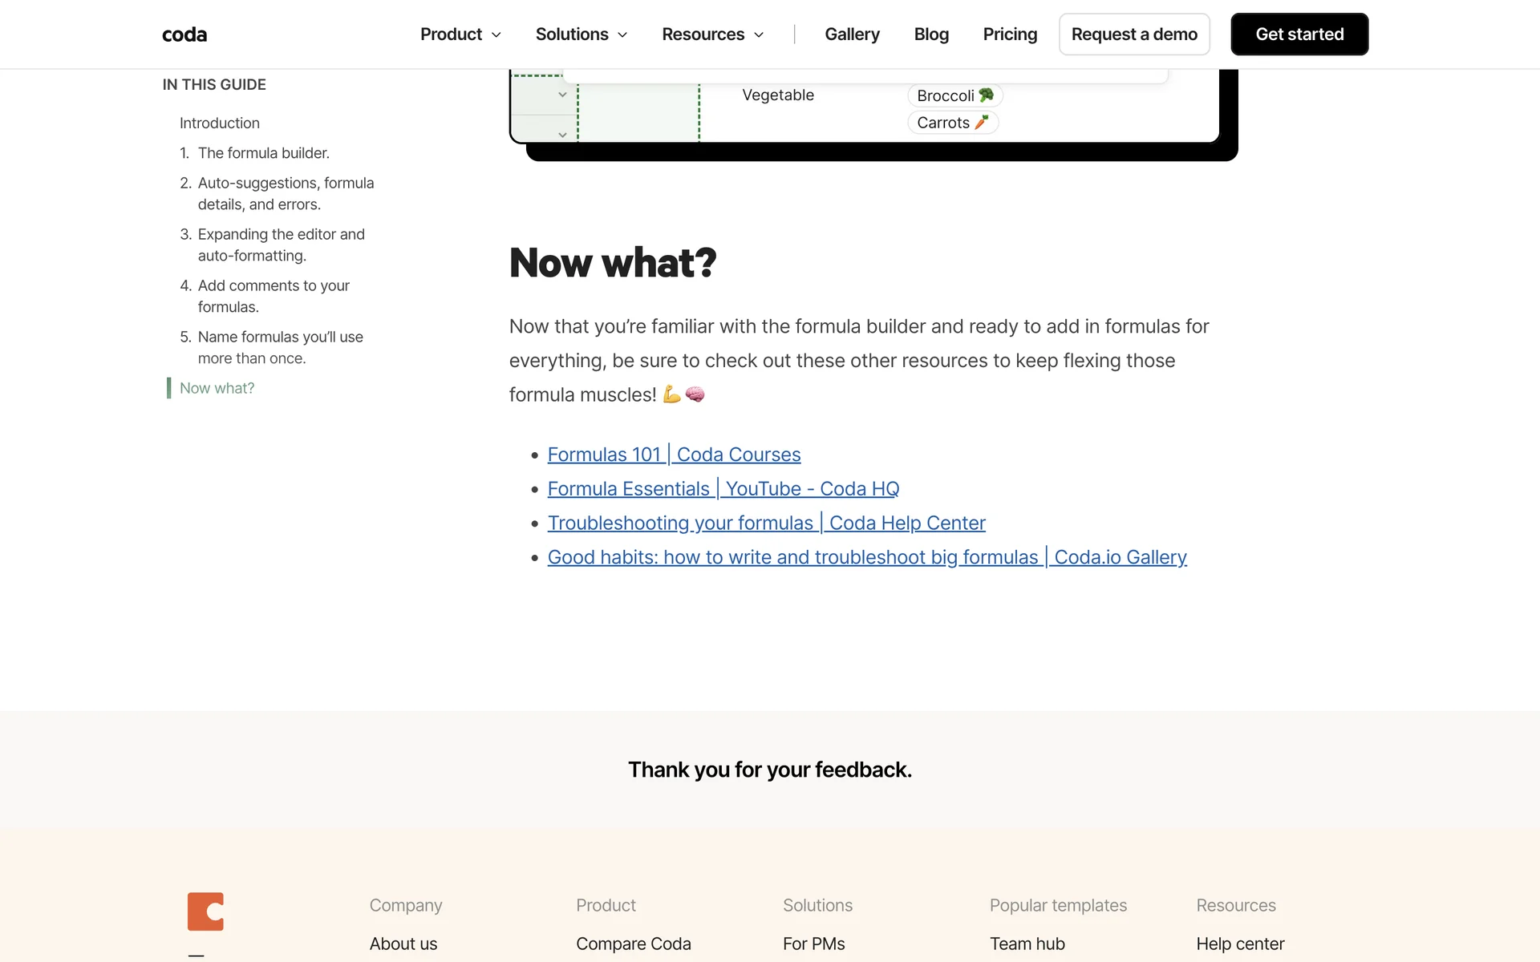Image resolution: width=1540 pixels, height=962 pixels.
Task: Open Help center footer link
Action: (1240, 944)
